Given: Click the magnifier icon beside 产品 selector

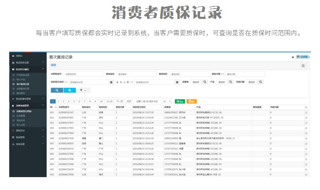Looking at the screenshot, I should (231, 82).
